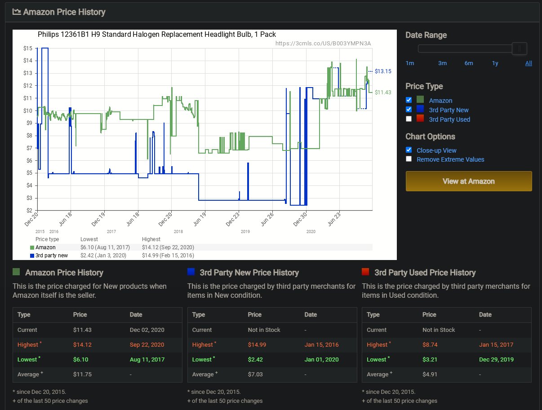The width and height of the screenshot is (542, 410).
Task: Click the 3rd Party Used label under Price Type
Action: (x=449, y=119)
